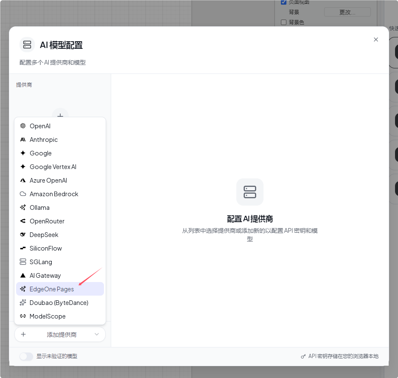Close the AI model configuration dialog

coord(376,39)
